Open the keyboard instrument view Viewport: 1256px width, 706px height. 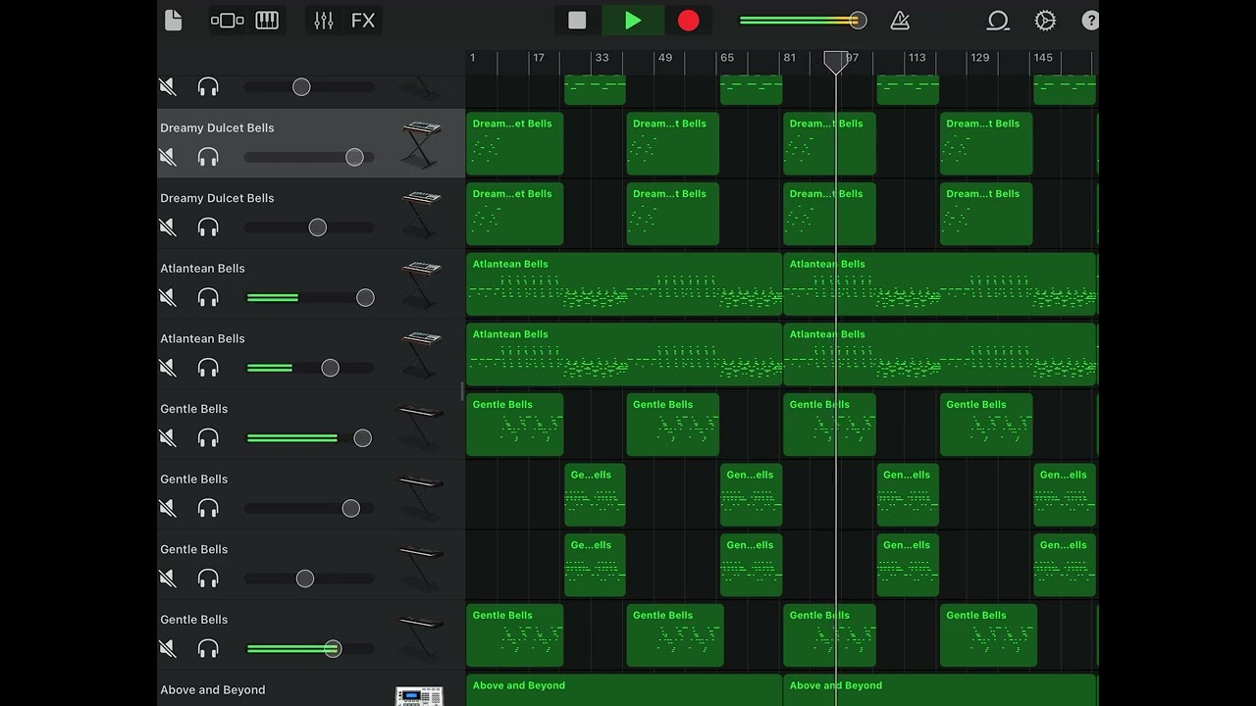[x=267, y=21]
